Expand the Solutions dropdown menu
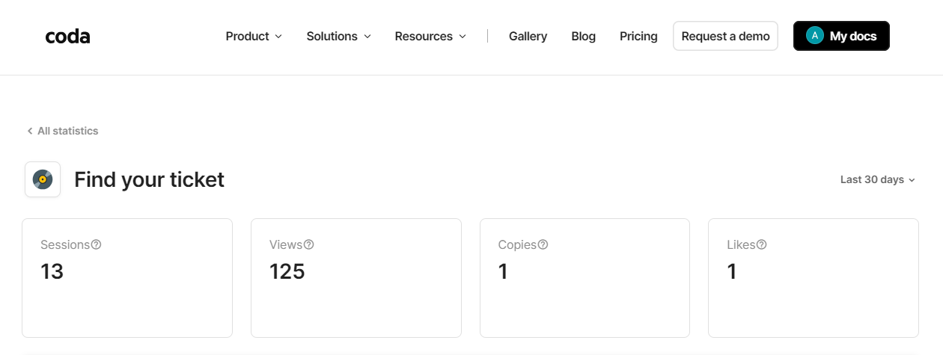The height and width of the screenshot is (355, 943). [338, 36]
